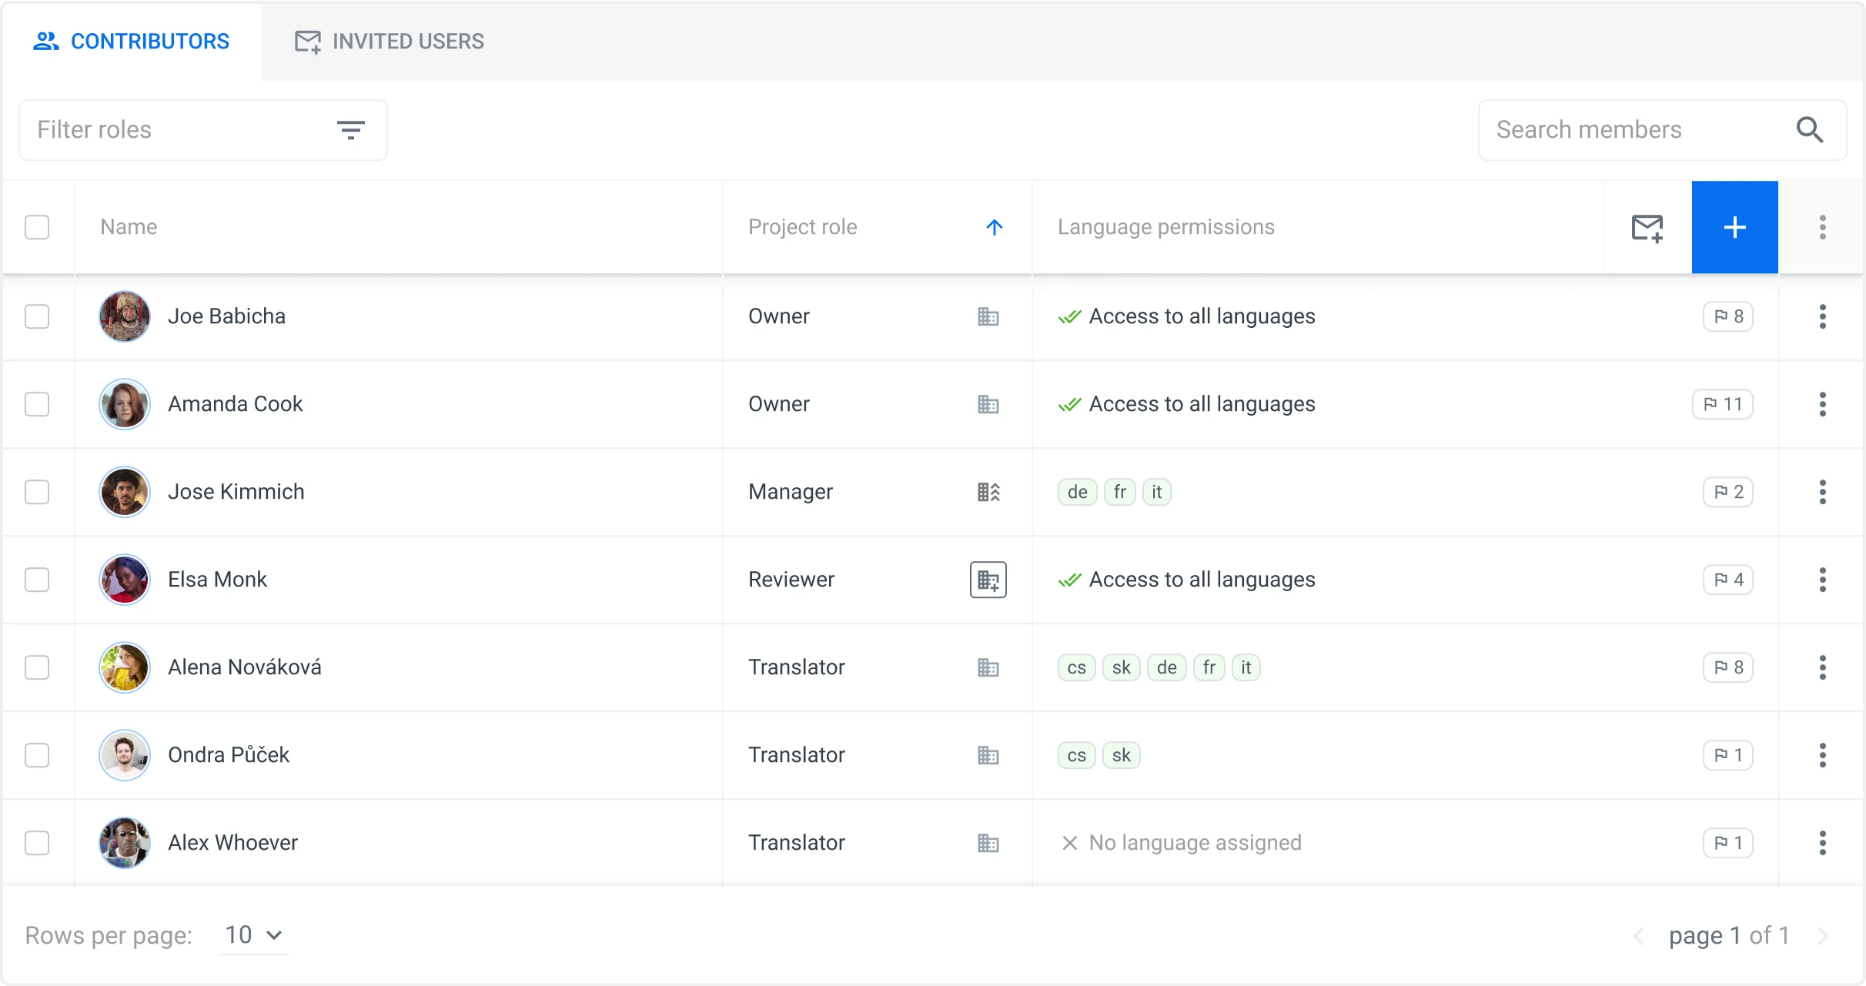The width and height of the screenshot is (1866, 986).
Task: Click Amanda Cook's 11 flags badge
Action: pyautogui.click(x=1722, y=404)
